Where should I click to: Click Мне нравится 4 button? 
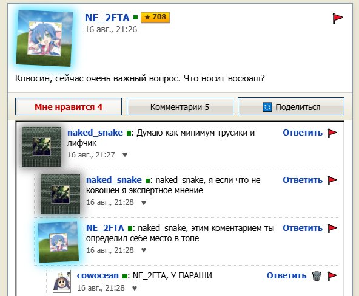click(x=69, y=107)
